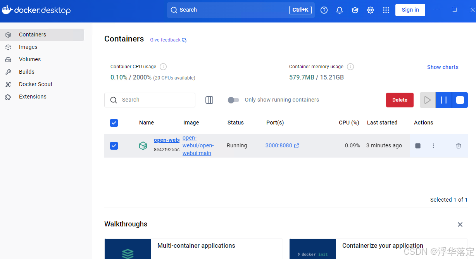Open the manage columns icon

click(x=209, y=100)
